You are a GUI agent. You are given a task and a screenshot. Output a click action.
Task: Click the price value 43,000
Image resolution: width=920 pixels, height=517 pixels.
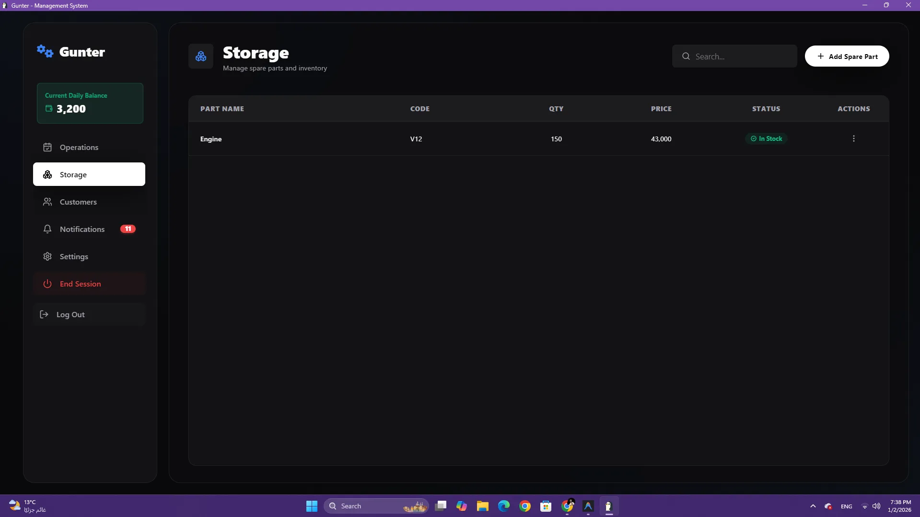661,139
